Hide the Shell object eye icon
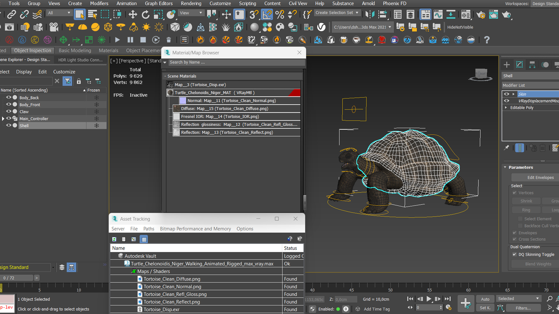 (9, 125)
